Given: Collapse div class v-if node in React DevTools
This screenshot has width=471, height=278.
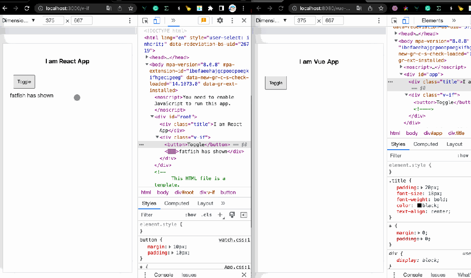Looking at the screenshot, I should (157, 137).
